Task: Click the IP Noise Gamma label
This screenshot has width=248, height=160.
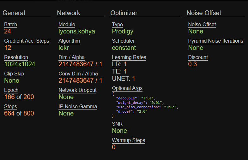Action: click(x=78, y=107)
